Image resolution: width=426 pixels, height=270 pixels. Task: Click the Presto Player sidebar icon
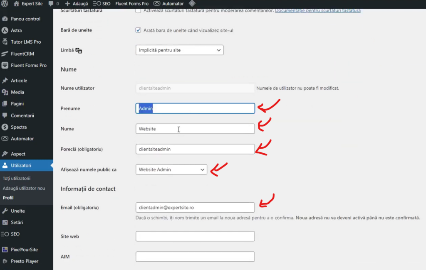[5, 261]
